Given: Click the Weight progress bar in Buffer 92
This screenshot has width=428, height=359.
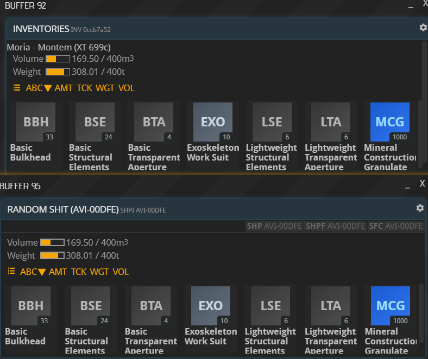Looking at the screenshot, I should click(58, 72).
